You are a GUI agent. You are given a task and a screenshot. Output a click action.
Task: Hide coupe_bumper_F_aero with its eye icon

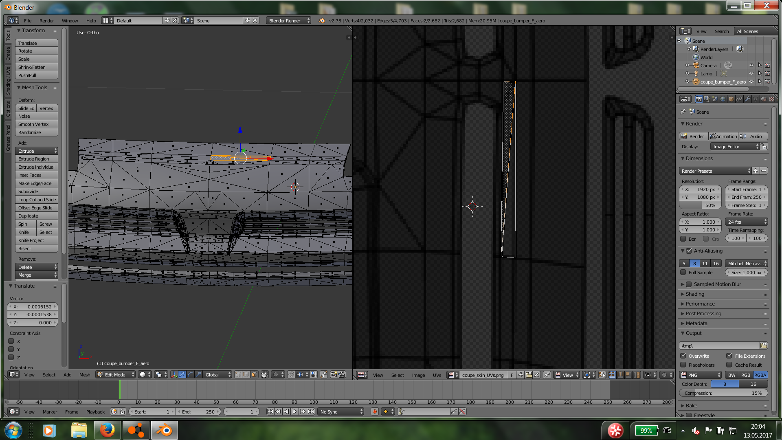(751, 81)
